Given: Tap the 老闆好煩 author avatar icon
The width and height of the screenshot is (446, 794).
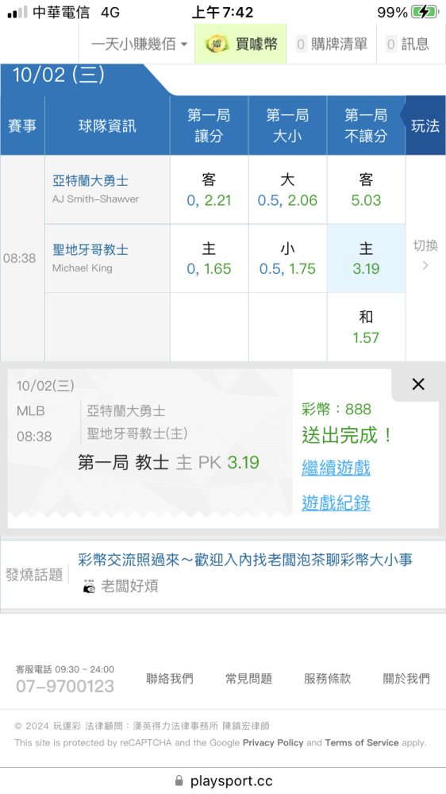Looking at the screenshot, I should [89, 586].
